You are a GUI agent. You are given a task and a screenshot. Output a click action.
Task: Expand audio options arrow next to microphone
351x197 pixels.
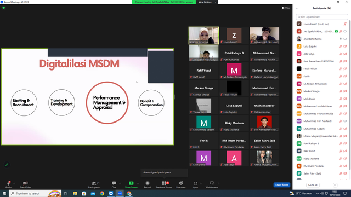(x=14, y=183)
